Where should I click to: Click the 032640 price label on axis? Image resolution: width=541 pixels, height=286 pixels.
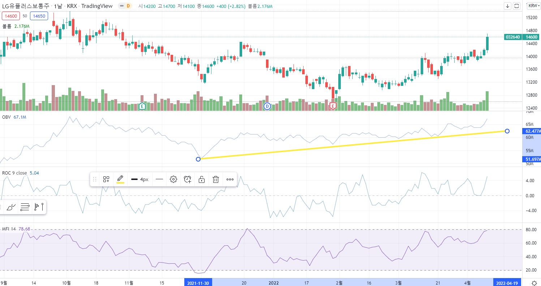pyautogui.click(x=513, y=37)
